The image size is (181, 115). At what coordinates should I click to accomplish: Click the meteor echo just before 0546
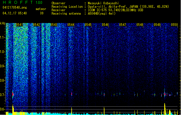104,94
